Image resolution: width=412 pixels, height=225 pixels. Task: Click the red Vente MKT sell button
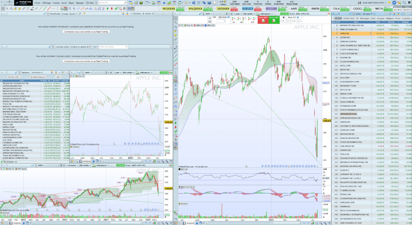[x=263, y=20]
